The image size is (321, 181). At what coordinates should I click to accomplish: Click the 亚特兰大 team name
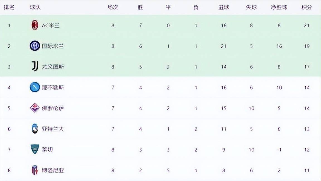(x=53, y=129)
